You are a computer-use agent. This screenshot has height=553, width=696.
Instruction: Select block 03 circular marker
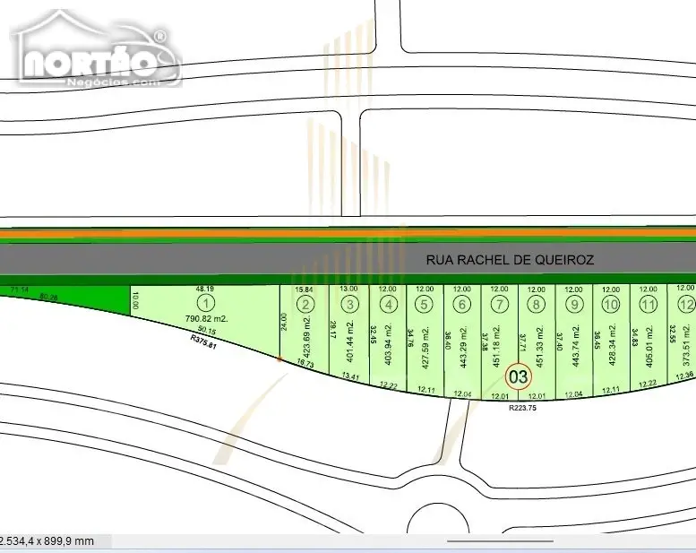519,376
